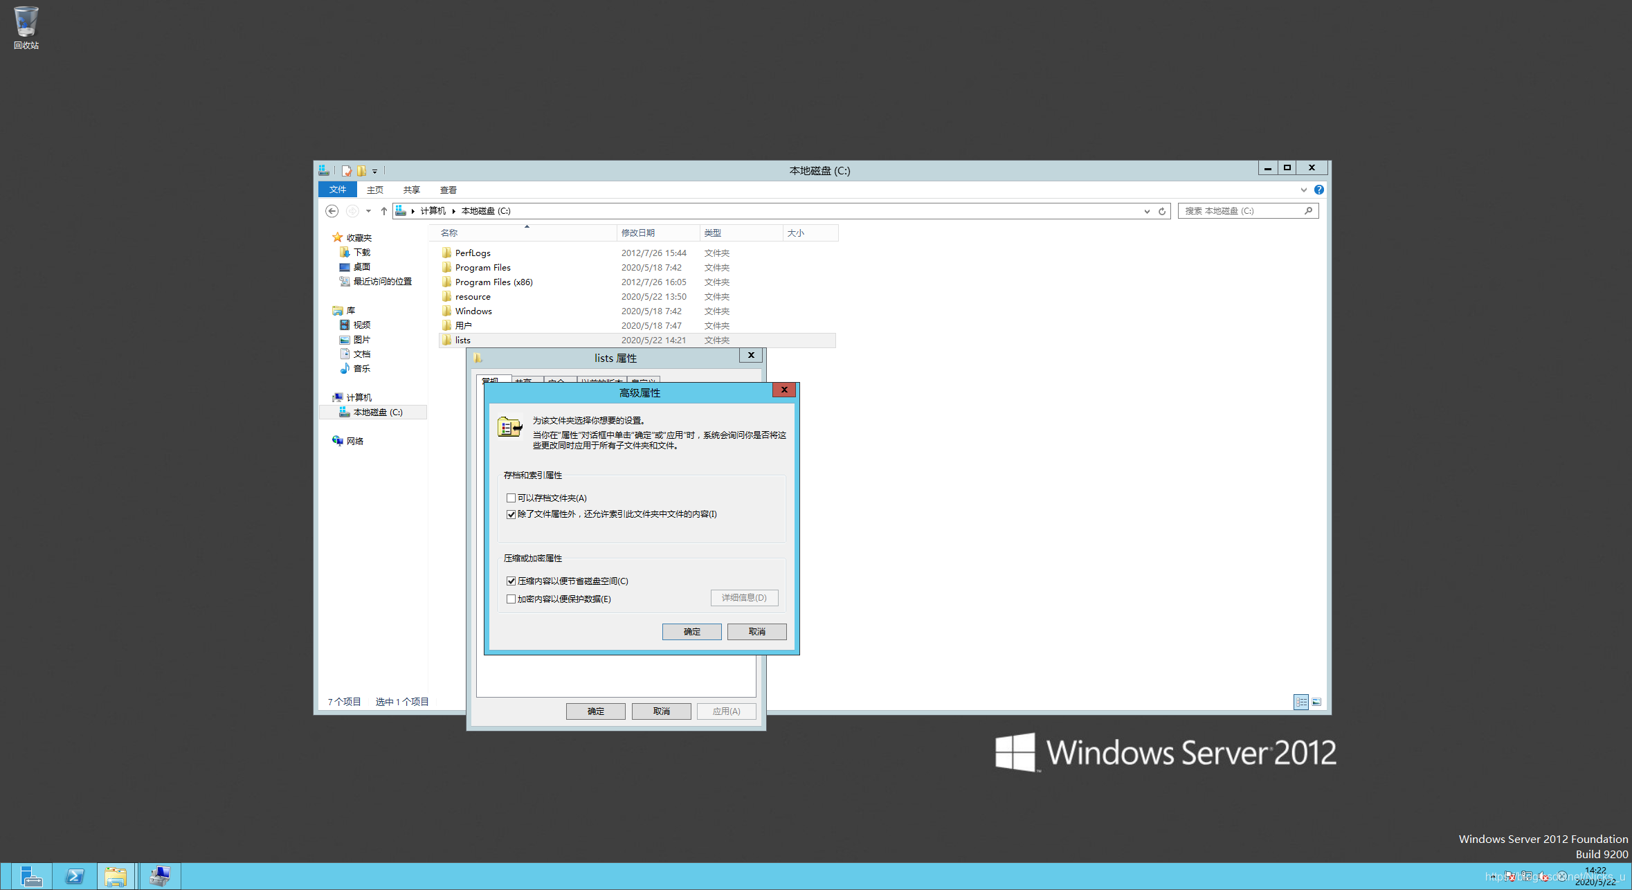Open the 文件 ribbon menu

(337, 190)
